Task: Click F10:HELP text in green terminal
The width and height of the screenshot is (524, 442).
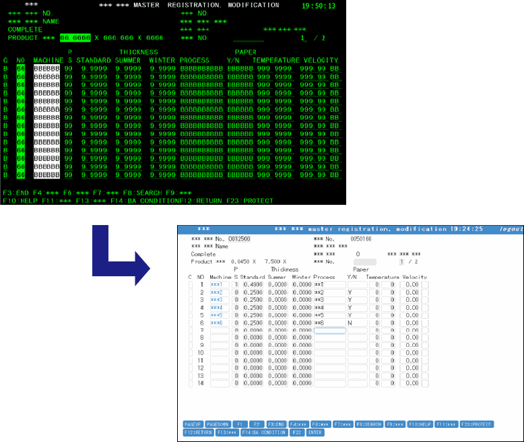Action: pyautogui.click(x=20, y=201)
